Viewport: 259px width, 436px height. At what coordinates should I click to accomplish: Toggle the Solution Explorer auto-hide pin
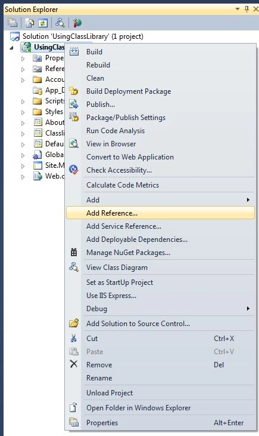point(246,10)
